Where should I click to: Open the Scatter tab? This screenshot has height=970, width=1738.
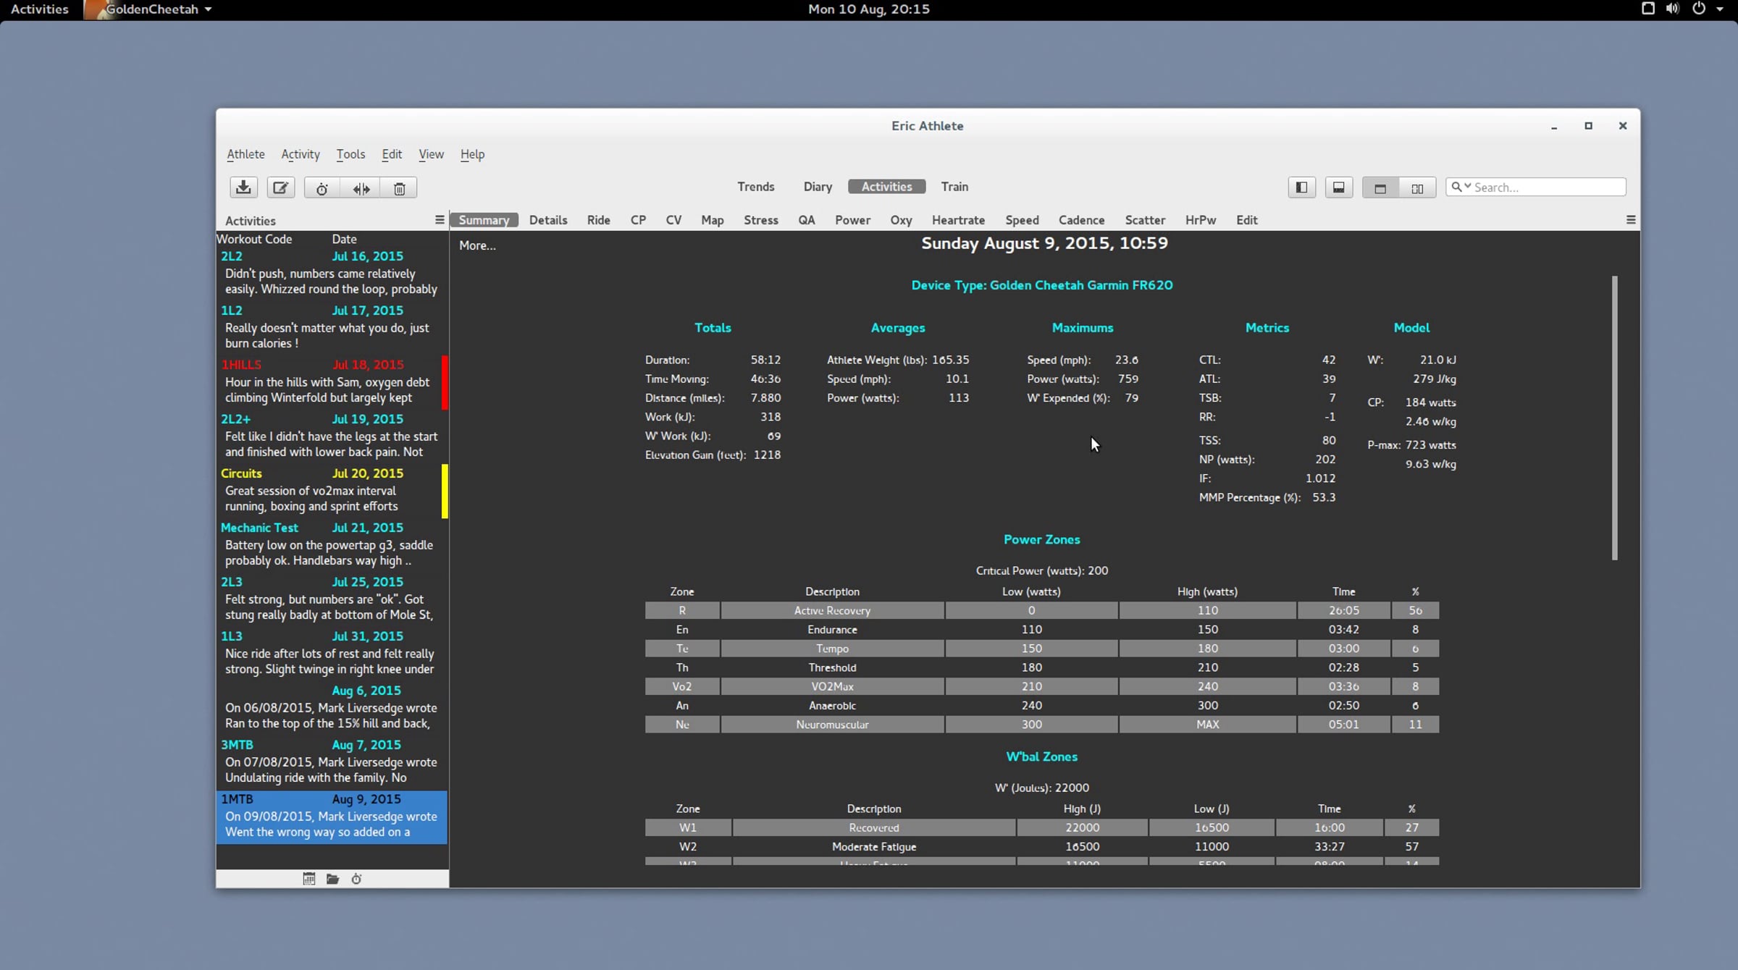pos(1145,219)
